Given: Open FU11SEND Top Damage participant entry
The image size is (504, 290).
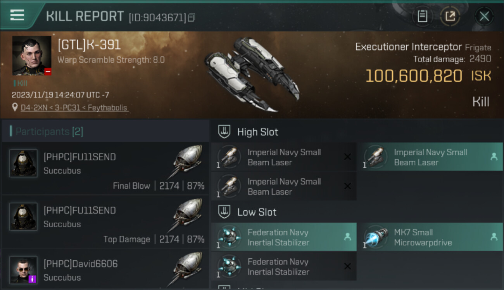Looking at the screenshot, I should (x=105, y=222).
